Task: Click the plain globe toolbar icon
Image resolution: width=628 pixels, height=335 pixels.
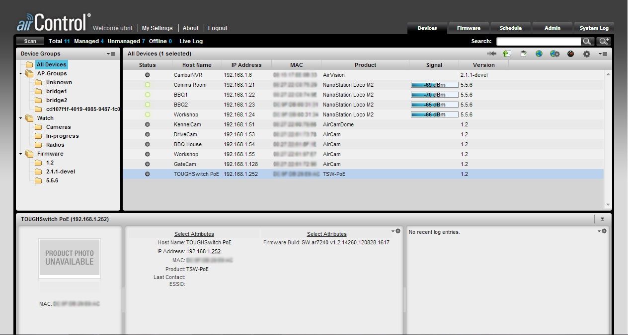Action: [x=539, y=54]
